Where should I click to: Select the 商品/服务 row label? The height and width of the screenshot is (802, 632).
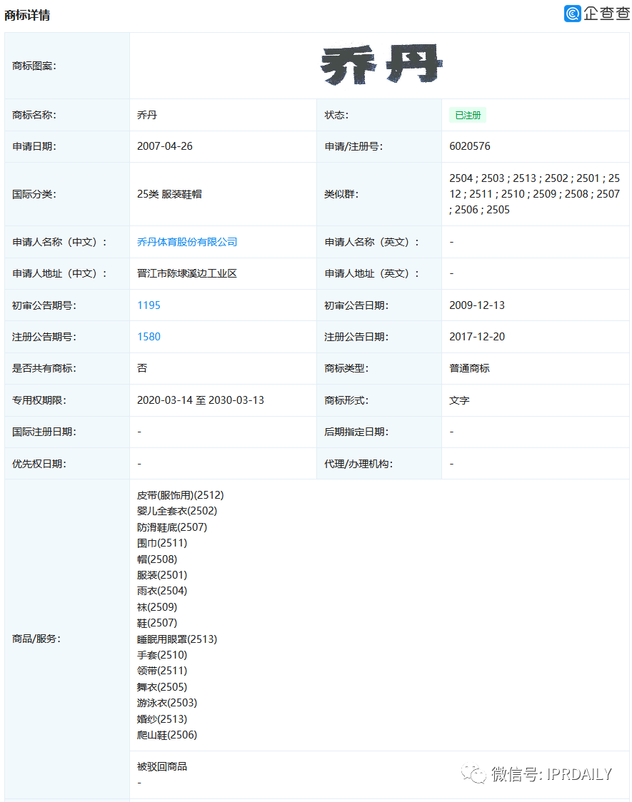(x=36, y=639)
